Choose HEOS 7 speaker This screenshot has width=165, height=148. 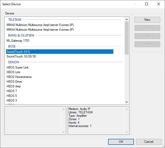coord(12,91)
